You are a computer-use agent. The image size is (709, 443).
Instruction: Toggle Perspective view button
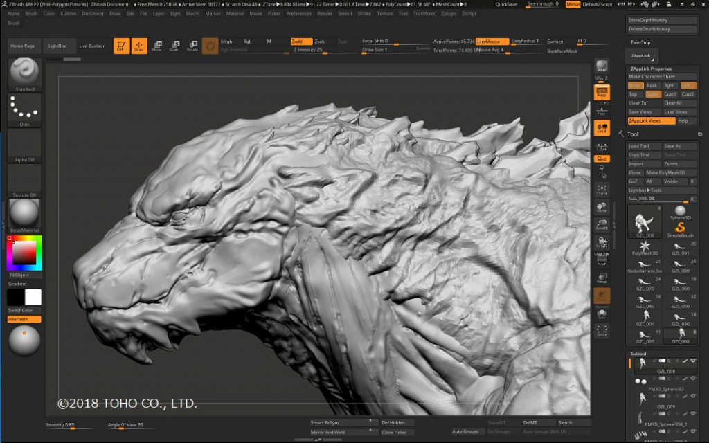[602, 92]
